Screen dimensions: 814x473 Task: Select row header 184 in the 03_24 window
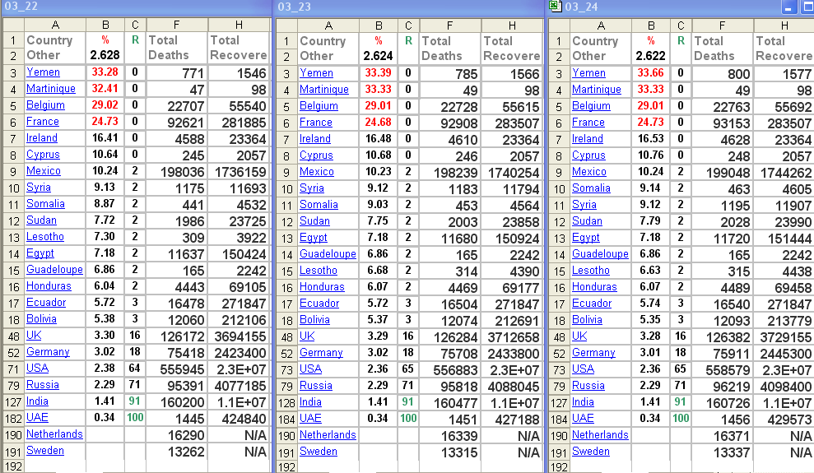[559, 419]
